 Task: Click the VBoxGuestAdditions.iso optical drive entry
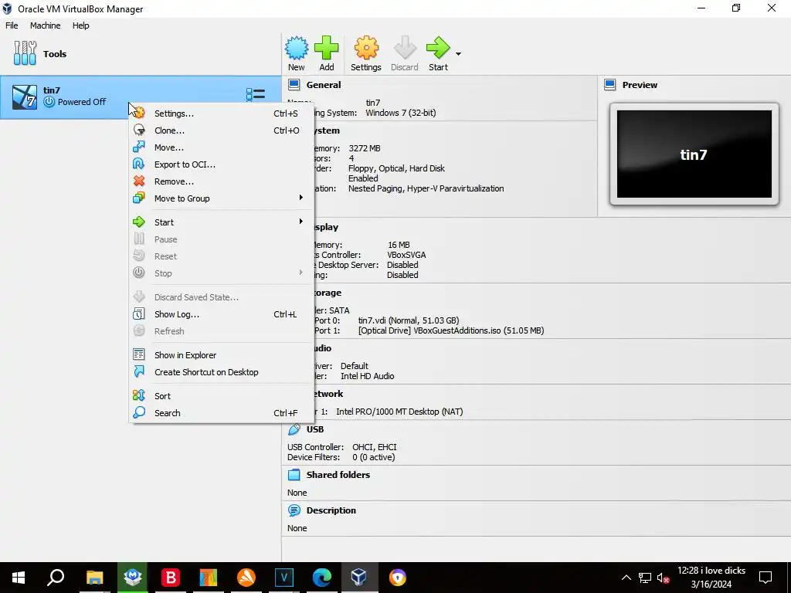[x=451, y=330]
